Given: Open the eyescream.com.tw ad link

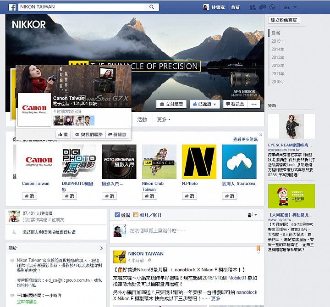Looking at the screenshot, I should [x=284, y=150].
